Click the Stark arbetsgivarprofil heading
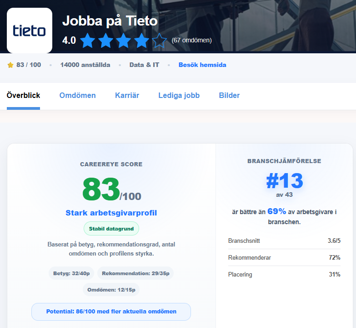 point(111,213)
